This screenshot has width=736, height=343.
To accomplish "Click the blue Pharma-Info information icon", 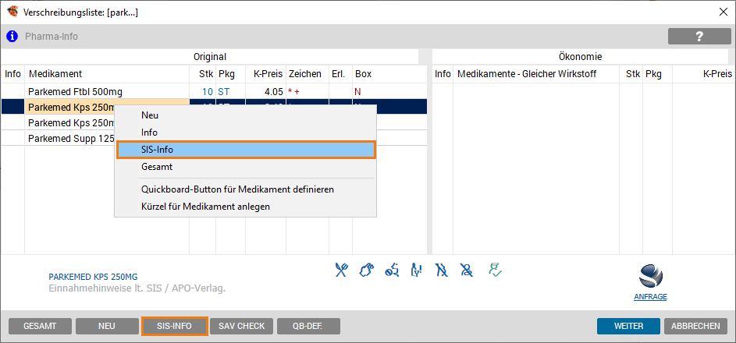I will 12,36.
